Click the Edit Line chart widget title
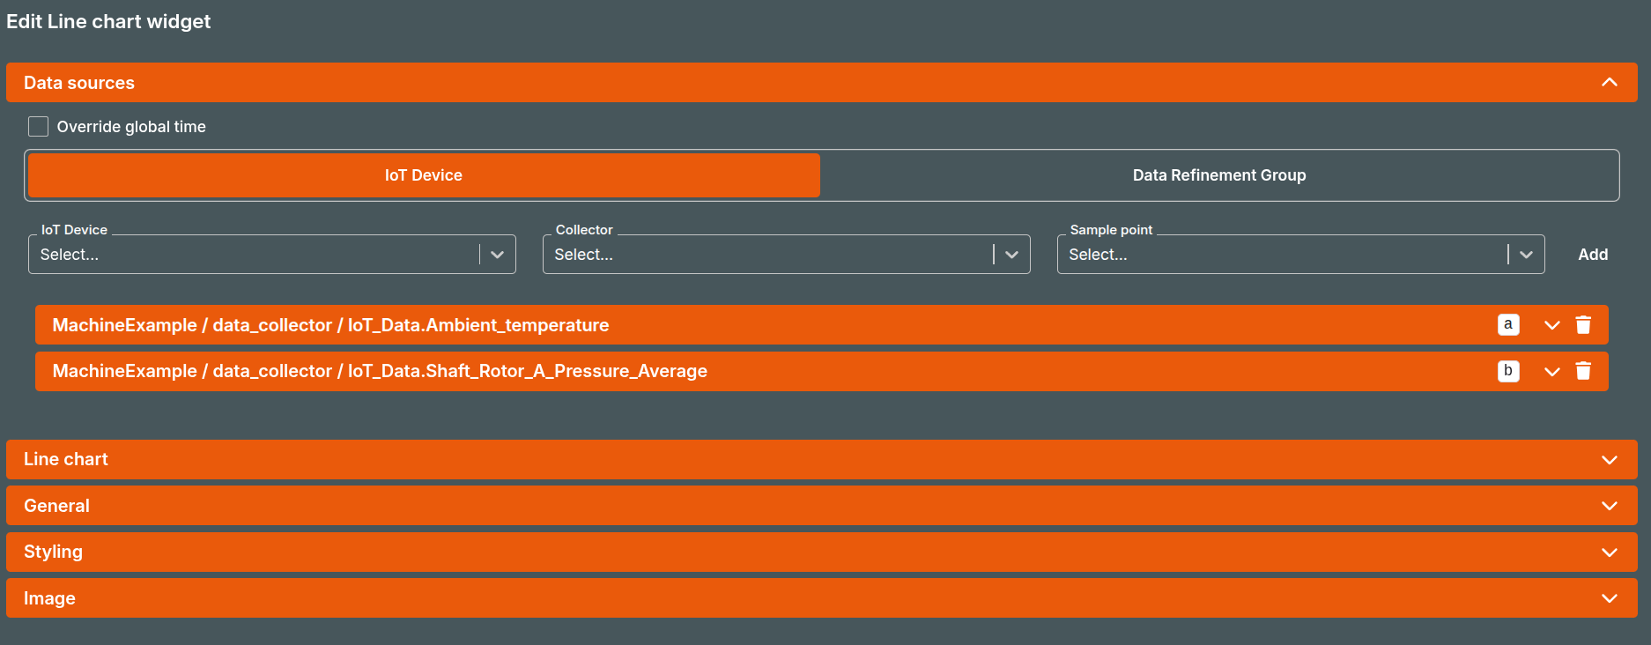Screen dimensions: 1651x645 pos(108,21)
